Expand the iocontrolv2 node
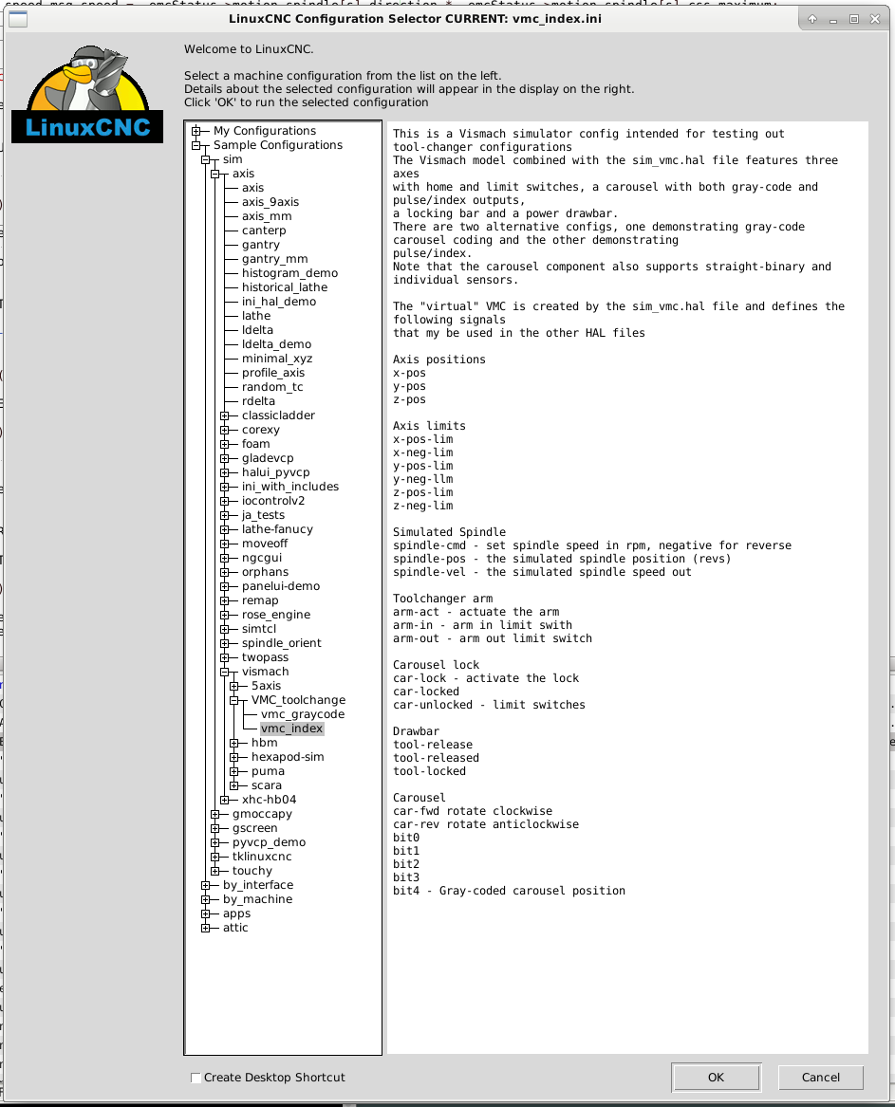The image size is (895, 1107). coord(225,501)
